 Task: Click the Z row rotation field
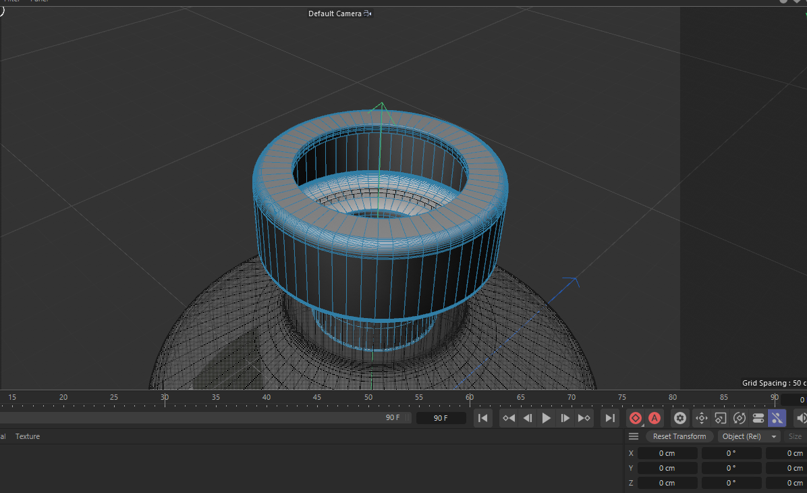[731, 484]
